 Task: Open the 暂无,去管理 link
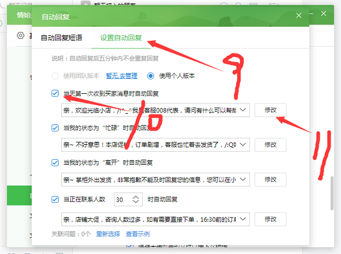pos(124,76)
